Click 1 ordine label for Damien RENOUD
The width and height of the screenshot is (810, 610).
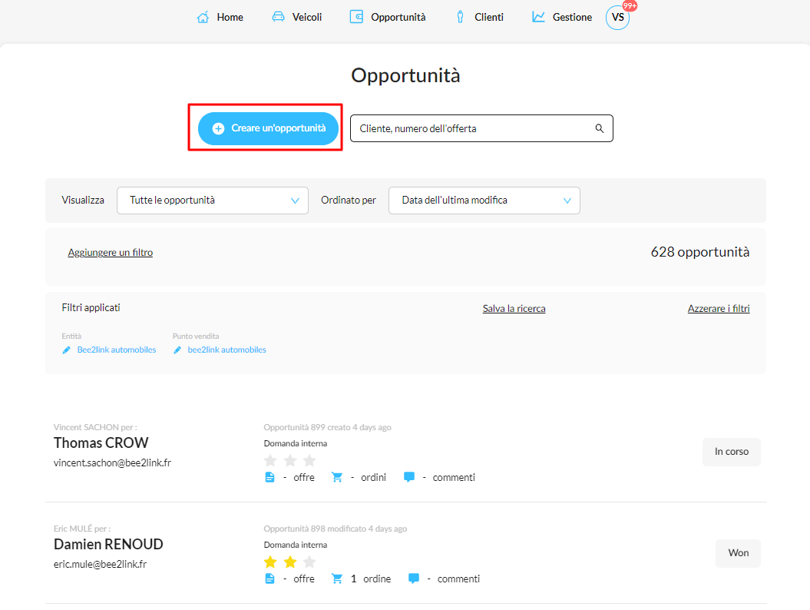(x=370, y=579)
